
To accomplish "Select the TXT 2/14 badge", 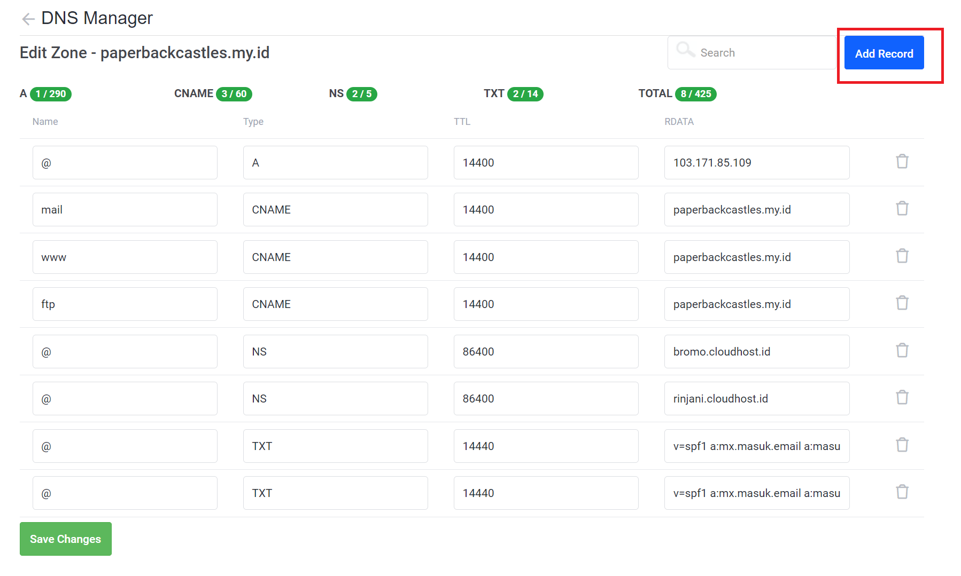I will (x=525, y=93).
